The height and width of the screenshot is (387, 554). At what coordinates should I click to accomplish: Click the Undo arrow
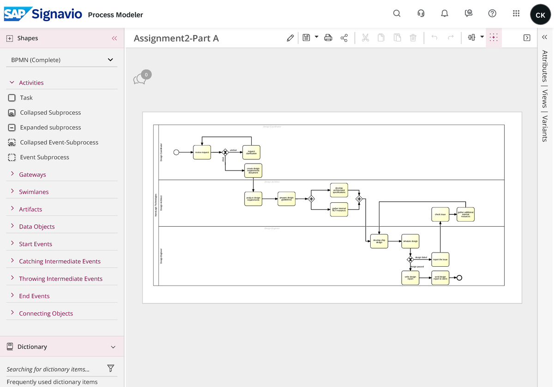(x=434, y=38)
